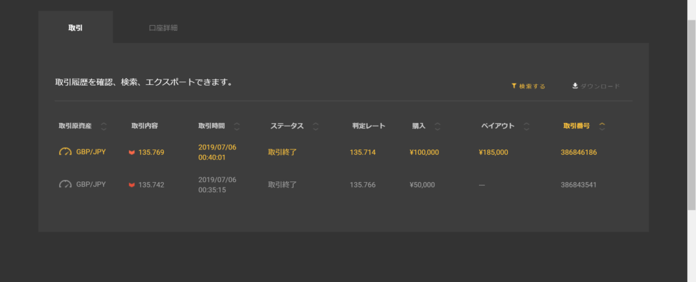Click the yellow gauge icon in the first GBP/JPY row
Viewport: 696px width, 282px height.
(65, 152)
